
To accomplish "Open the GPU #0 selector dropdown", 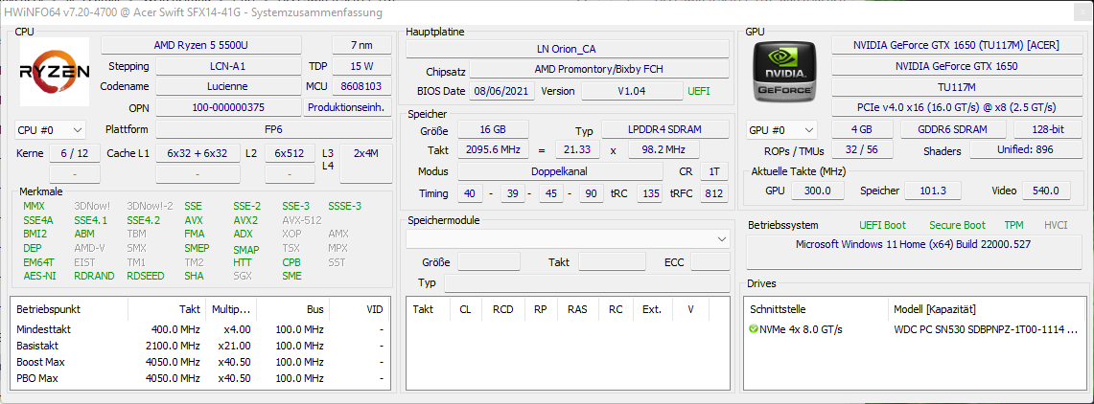I will pyautogui.click(x=781, y=129).
